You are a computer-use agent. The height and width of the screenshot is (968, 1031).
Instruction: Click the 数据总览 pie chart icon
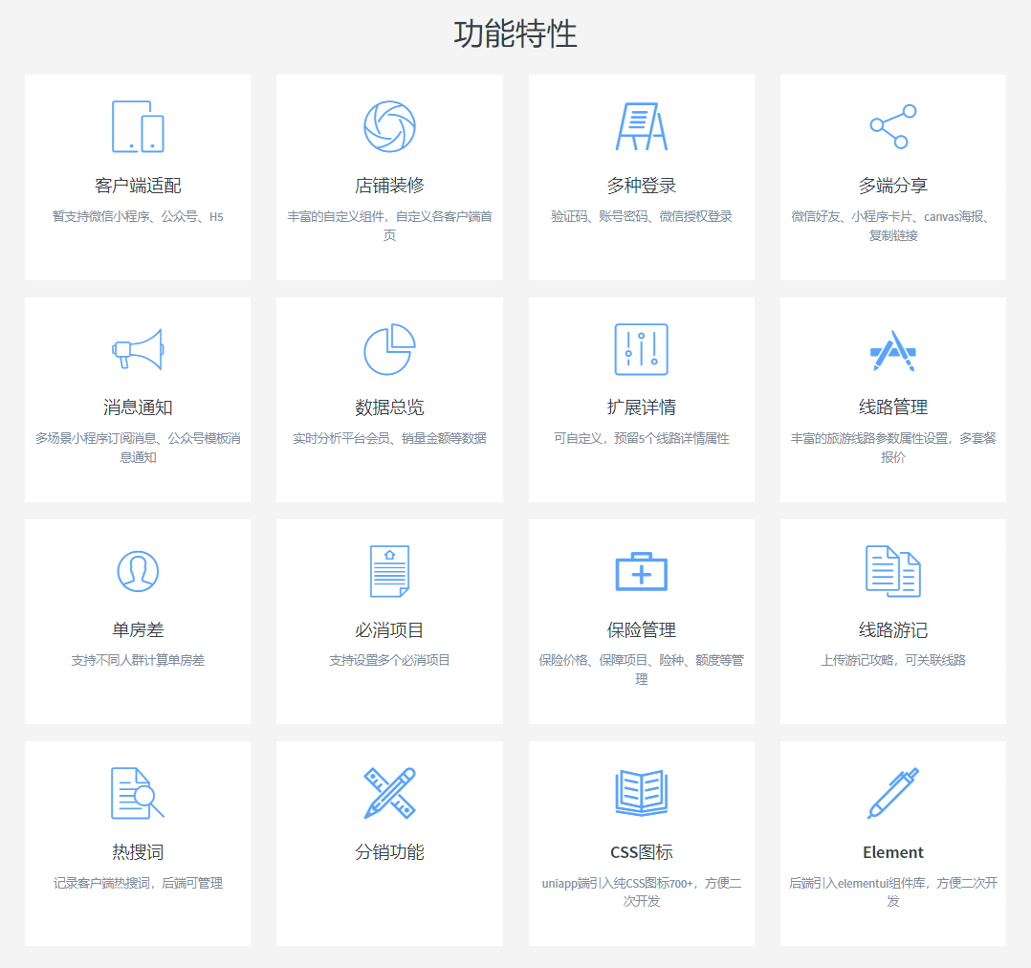(x=389, y=349)
